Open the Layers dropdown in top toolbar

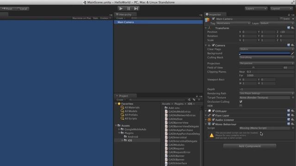256,9
